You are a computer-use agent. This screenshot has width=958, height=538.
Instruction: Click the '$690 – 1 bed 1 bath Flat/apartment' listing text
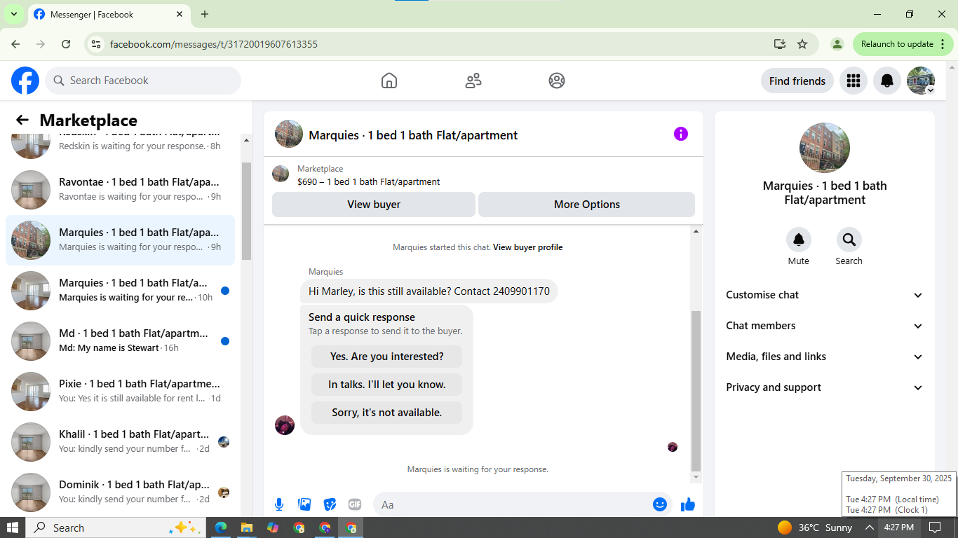click(x=369, y=182)
